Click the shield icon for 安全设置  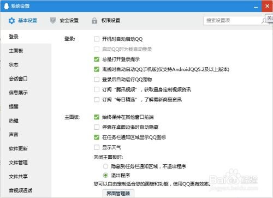[53, 21]
